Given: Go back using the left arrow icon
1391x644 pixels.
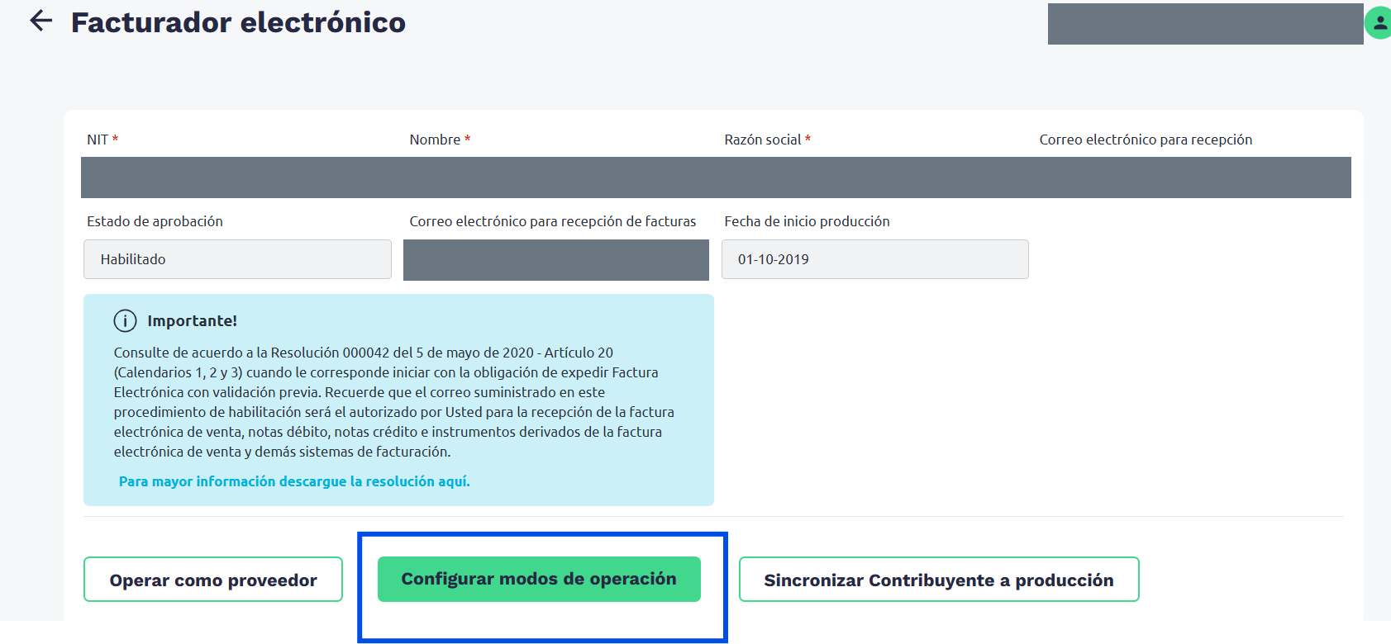Looking at the screenshot, I should (x=40, y=21).
